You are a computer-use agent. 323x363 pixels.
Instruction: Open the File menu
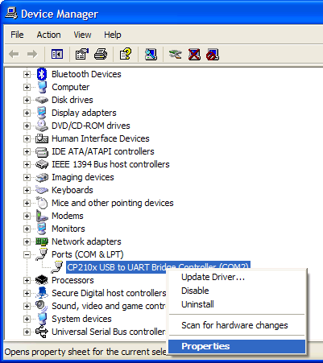click(17, 35)
